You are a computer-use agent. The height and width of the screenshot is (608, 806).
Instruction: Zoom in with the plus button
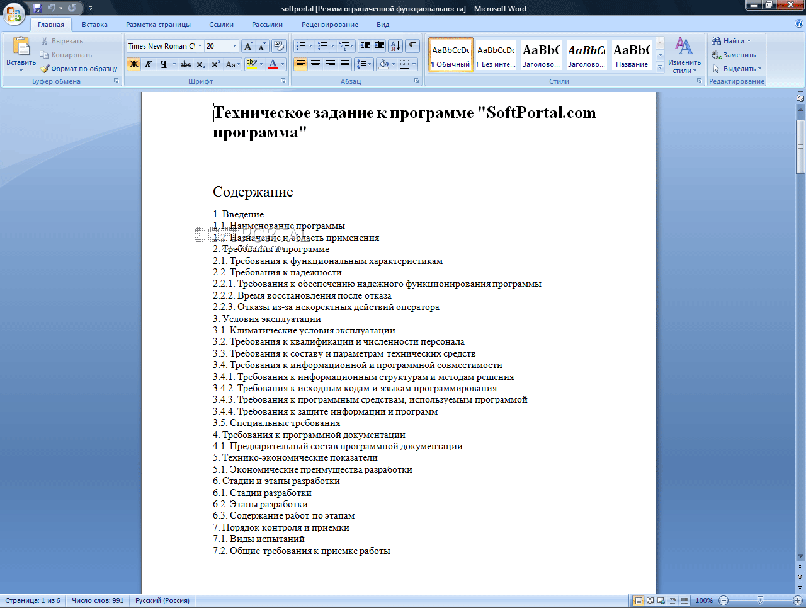(798, 600)
